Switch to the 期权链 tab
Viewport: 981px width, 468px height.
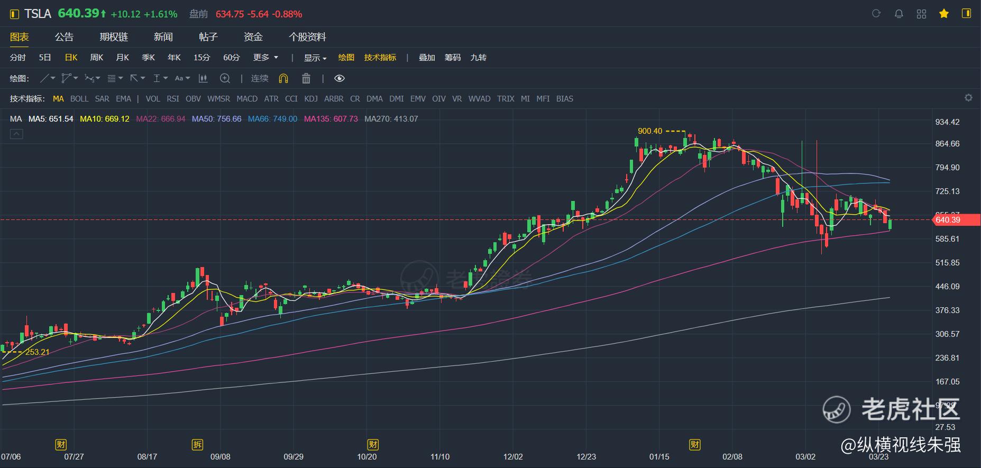(x=114, y=37)
